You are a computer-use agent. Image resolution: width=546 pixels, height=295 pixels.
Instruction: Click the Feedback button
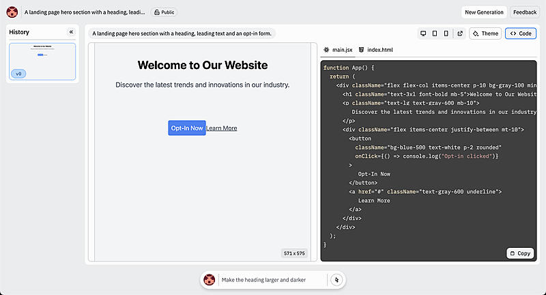click(x=524, y=12)
